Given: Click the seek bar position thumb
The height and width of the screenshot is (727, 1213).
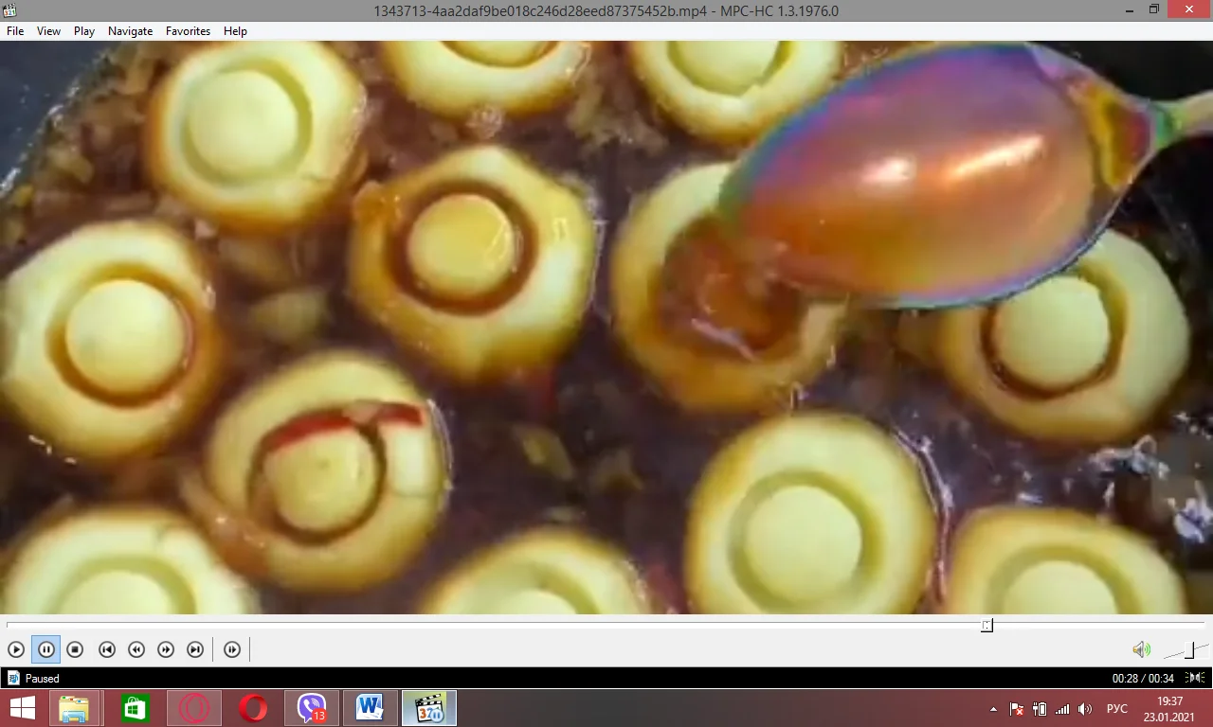Looking at the screenshot, I should [x=987, y=625].
